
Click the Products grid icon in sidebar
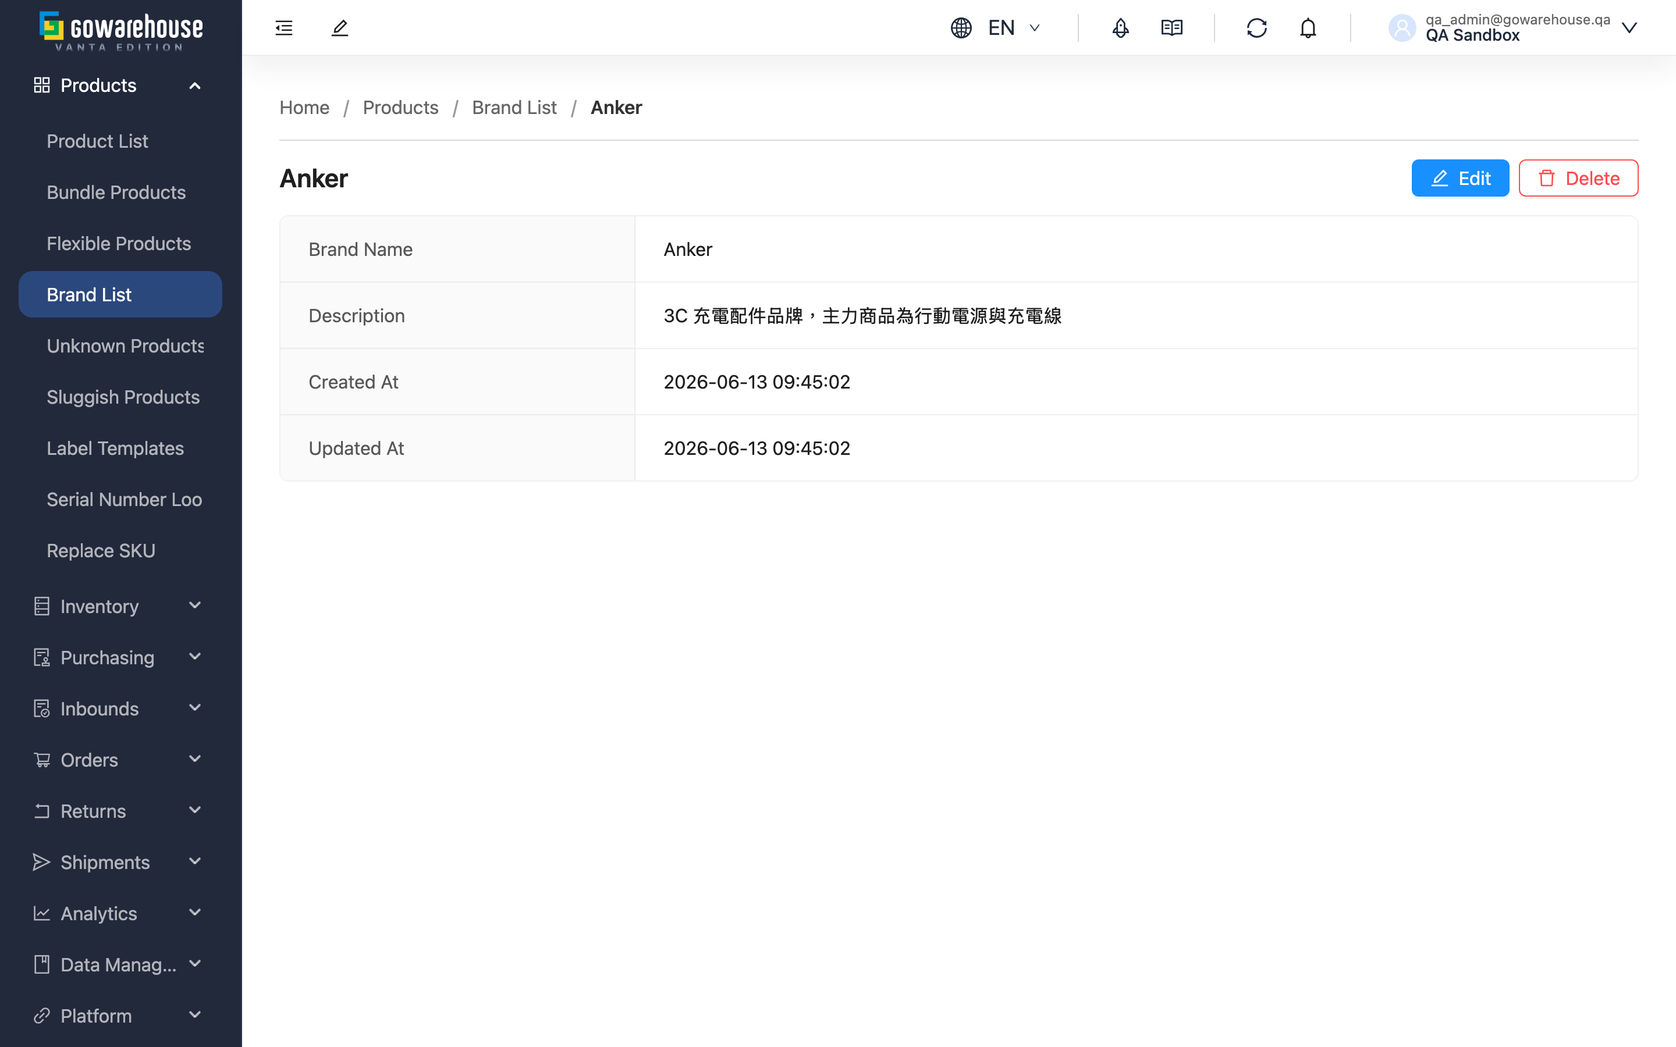[x=41, y=85]
